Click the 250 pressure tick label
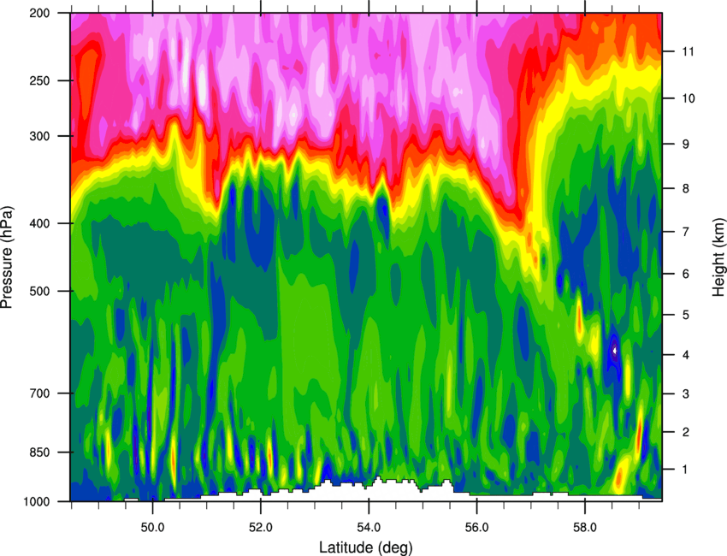The height and width of the screenshot is (556, 727). (40, 80)
